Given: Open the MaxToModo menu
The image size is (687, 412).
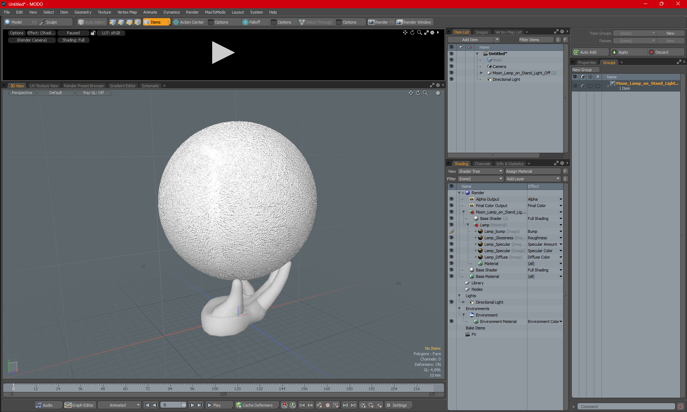Looking at the screenshot, I should point(215,12).
